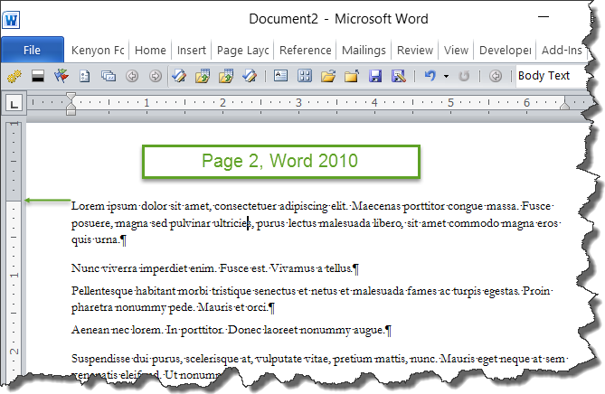Click checkmark-pencil icon left of the text box icon
This screenshot has width=605, height=394.
pos(250,76)
